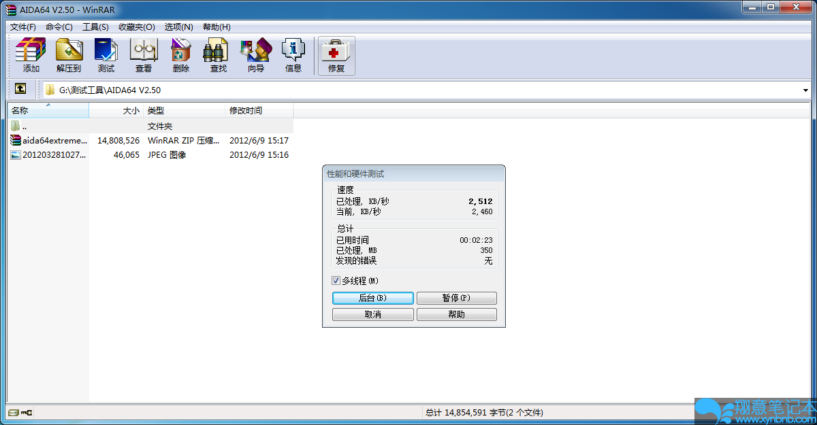Sort by the 大小 column header

[116, 110]
